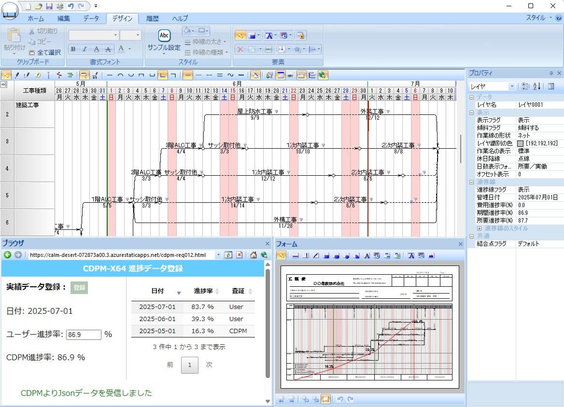Viewport: 564px width, 407px height.
Task: Click the レイヤ識別の色 gray color swatch
Action: 520,143
